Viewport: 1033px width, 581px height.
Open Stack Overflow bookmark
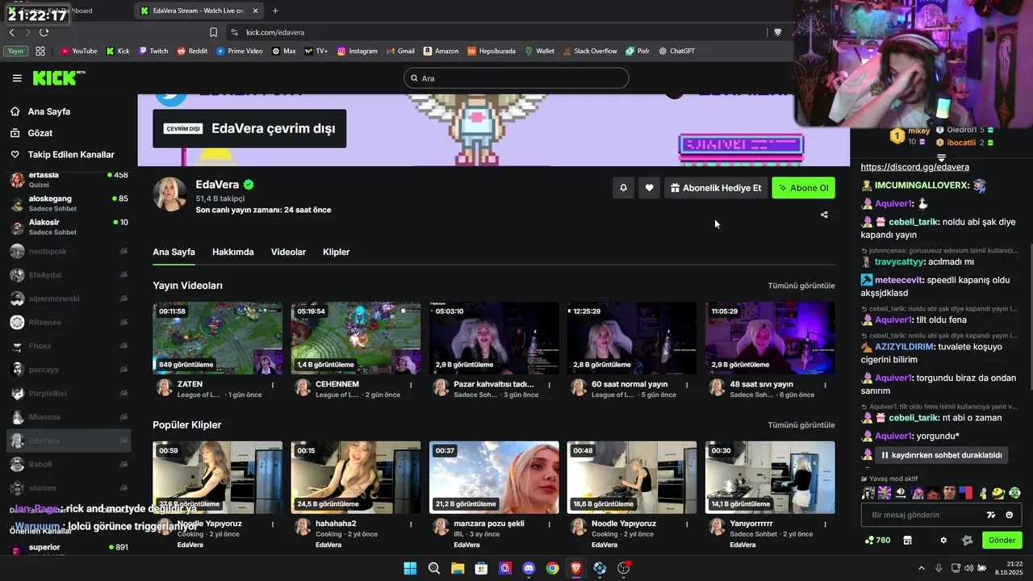(x=589, y=51)
